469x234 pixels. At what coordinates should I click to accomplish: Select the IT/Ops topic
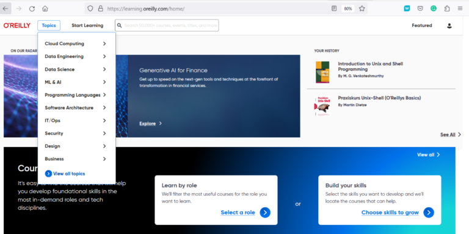[x=53, y=121]
